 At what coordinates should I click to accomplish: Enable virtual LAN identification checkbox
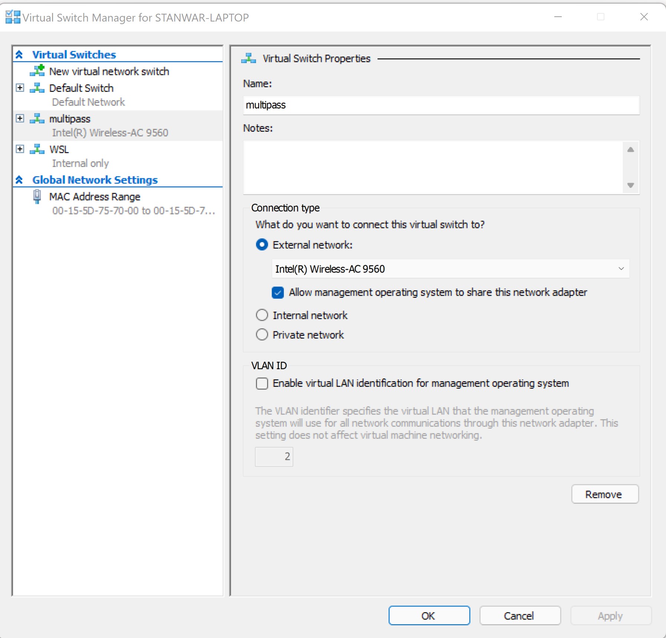click(262, 383)
